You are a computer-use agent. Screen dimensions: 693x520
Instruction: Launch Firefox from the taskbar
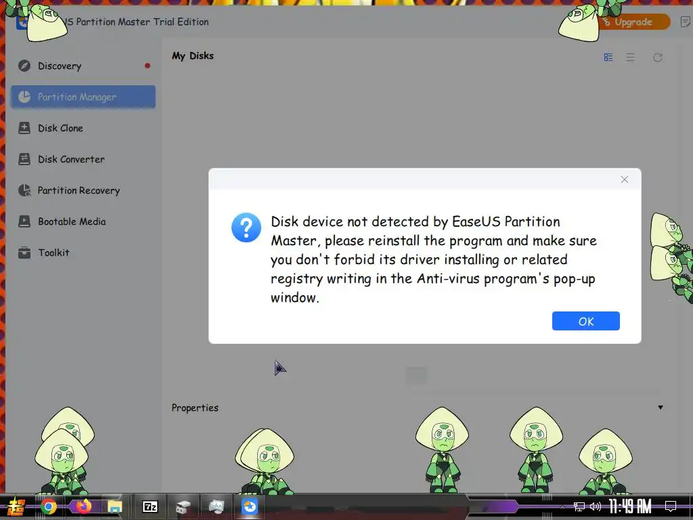(x=83, y=506)
